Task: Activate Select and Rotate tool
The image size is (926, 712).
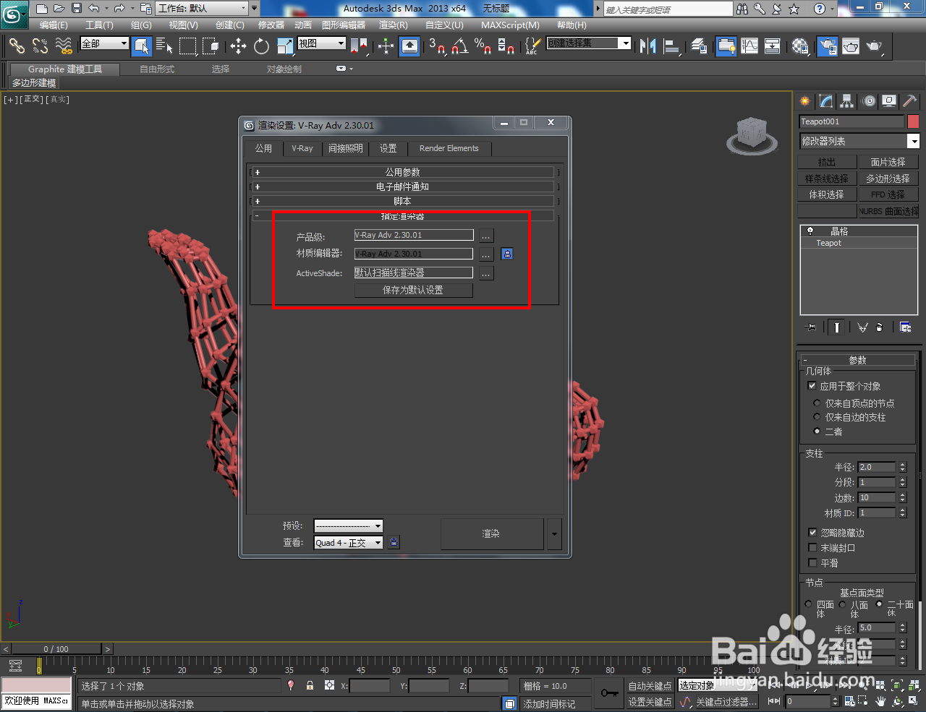Action: coord(261,46)
